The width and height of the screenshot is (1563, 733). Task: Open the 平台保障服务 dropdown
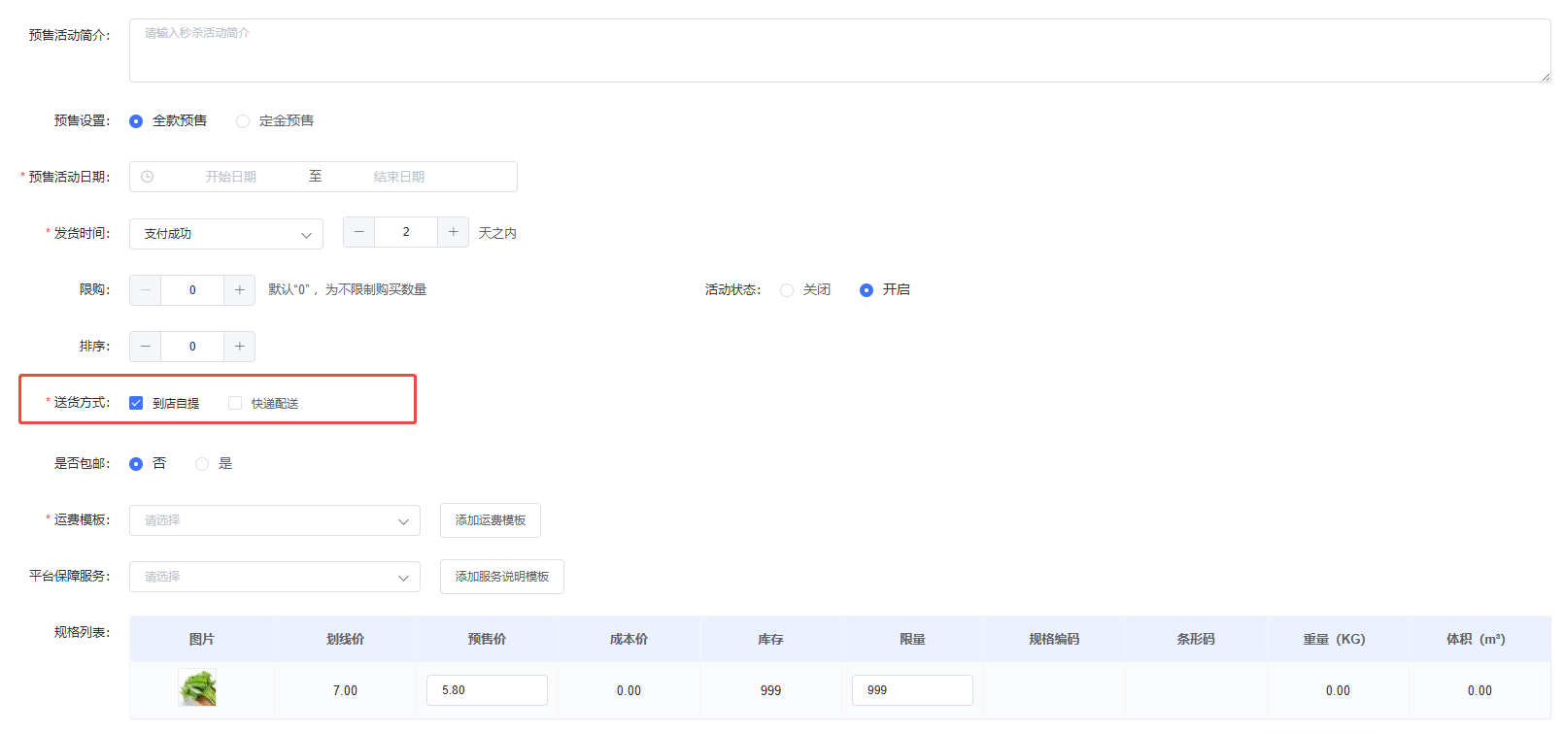pos(275,577)
